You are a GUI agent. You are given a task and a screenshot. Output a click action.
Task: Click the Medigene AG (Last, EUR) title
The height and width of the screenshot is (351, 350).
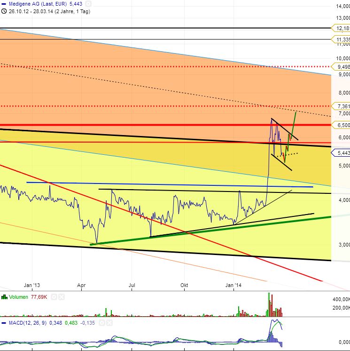tap(38, 4)
